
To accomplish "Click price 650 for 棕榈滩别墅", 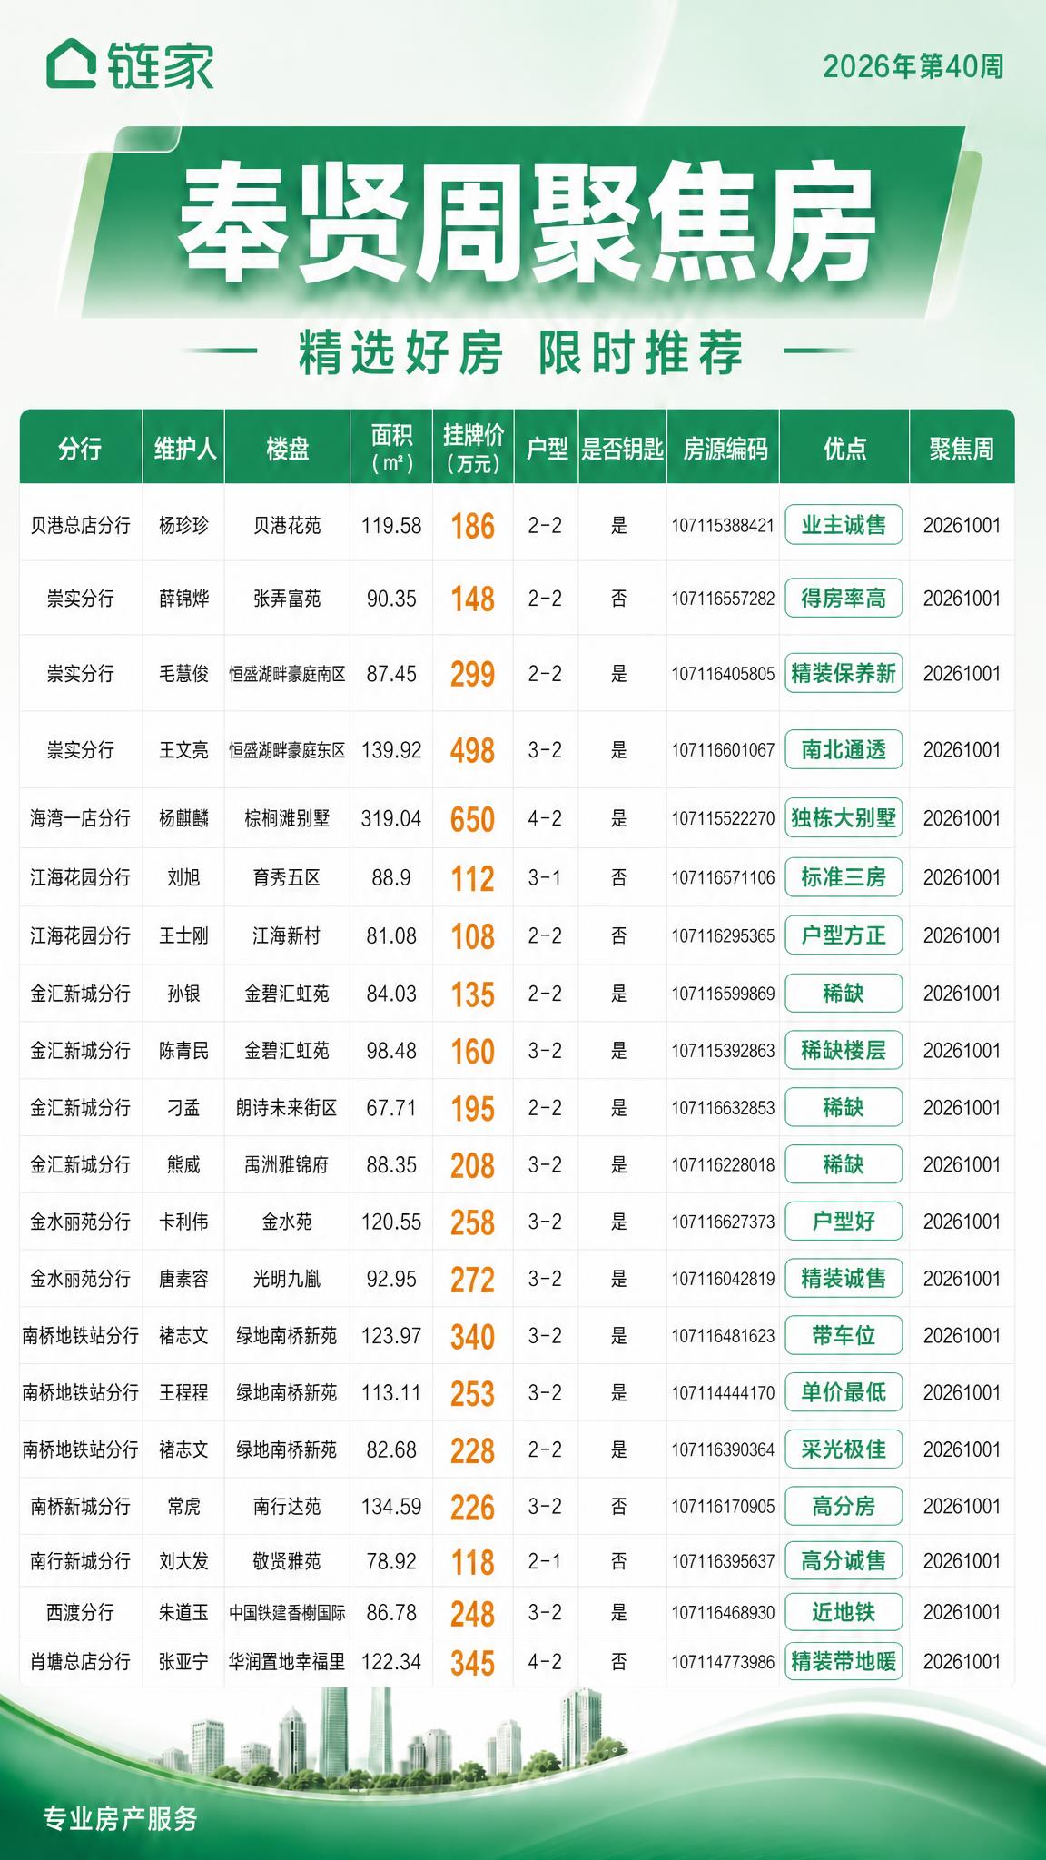I will point(473,819).
